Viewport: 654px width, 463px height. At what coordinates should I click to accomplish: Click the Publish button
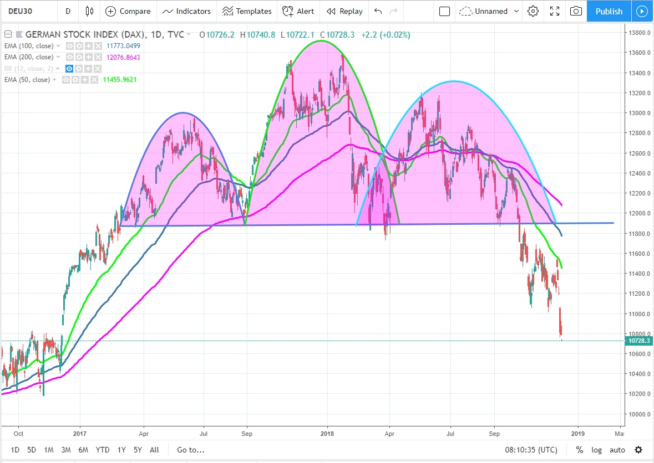pyautogui.click(x=609, y=11)
